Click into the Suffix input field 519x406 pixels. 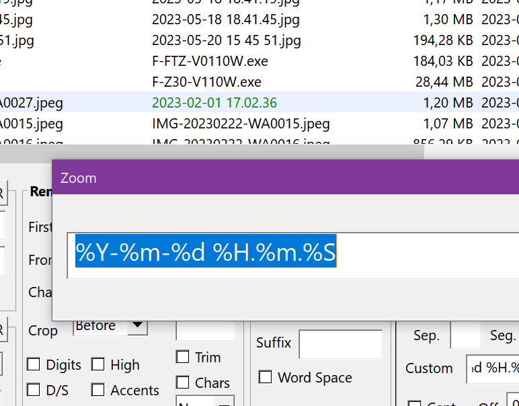[340, 343]
